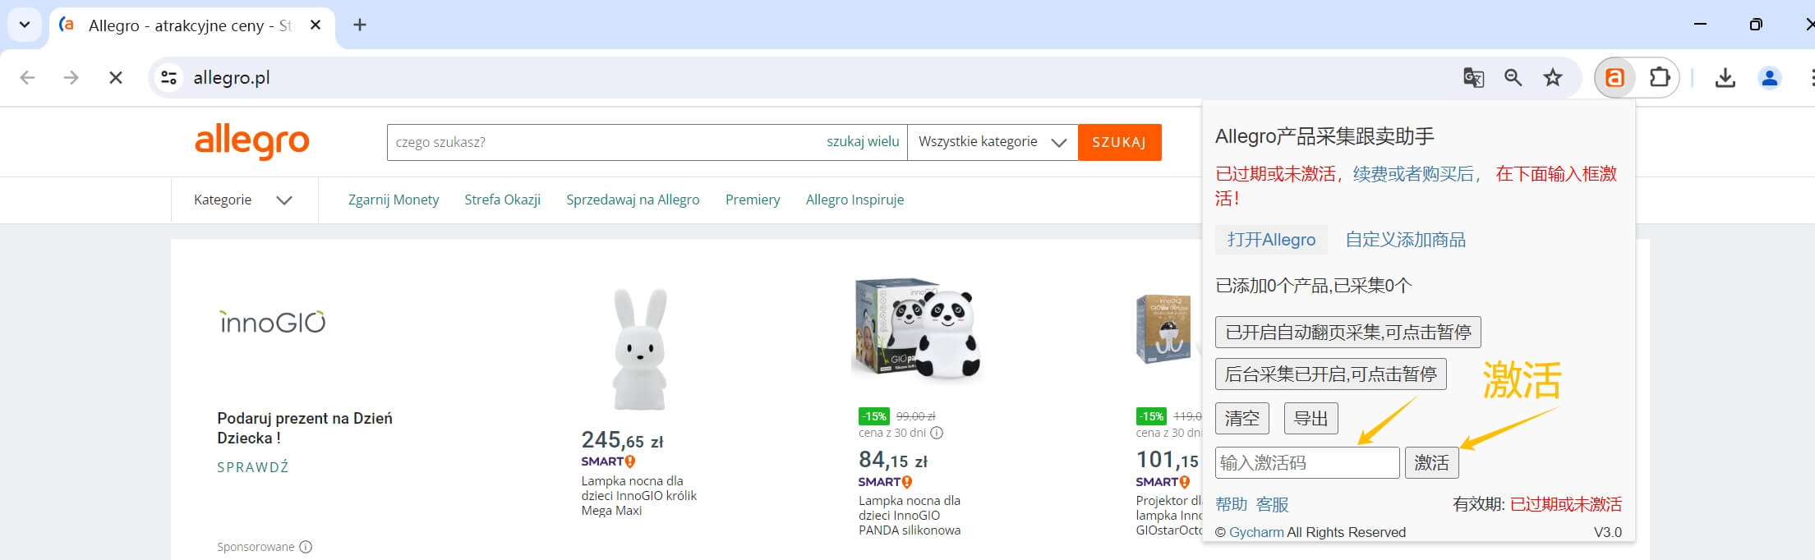Pause auto page-turn collection button
Screen dimensions: 1815x560
pyautogui.click(x=1348, y=333)
